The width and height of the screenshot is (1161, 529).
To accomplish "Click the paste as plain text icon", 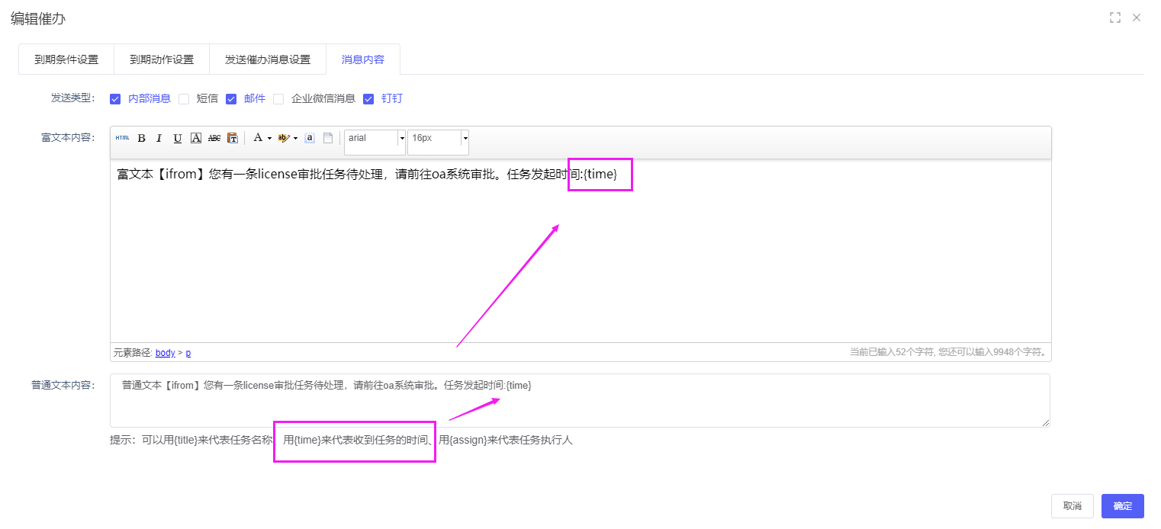I will pos(233,138).
